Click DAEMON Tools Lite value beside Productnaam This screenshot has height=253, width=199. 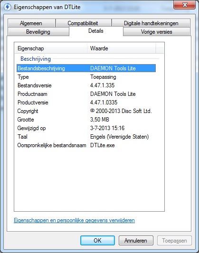point(113,94)
